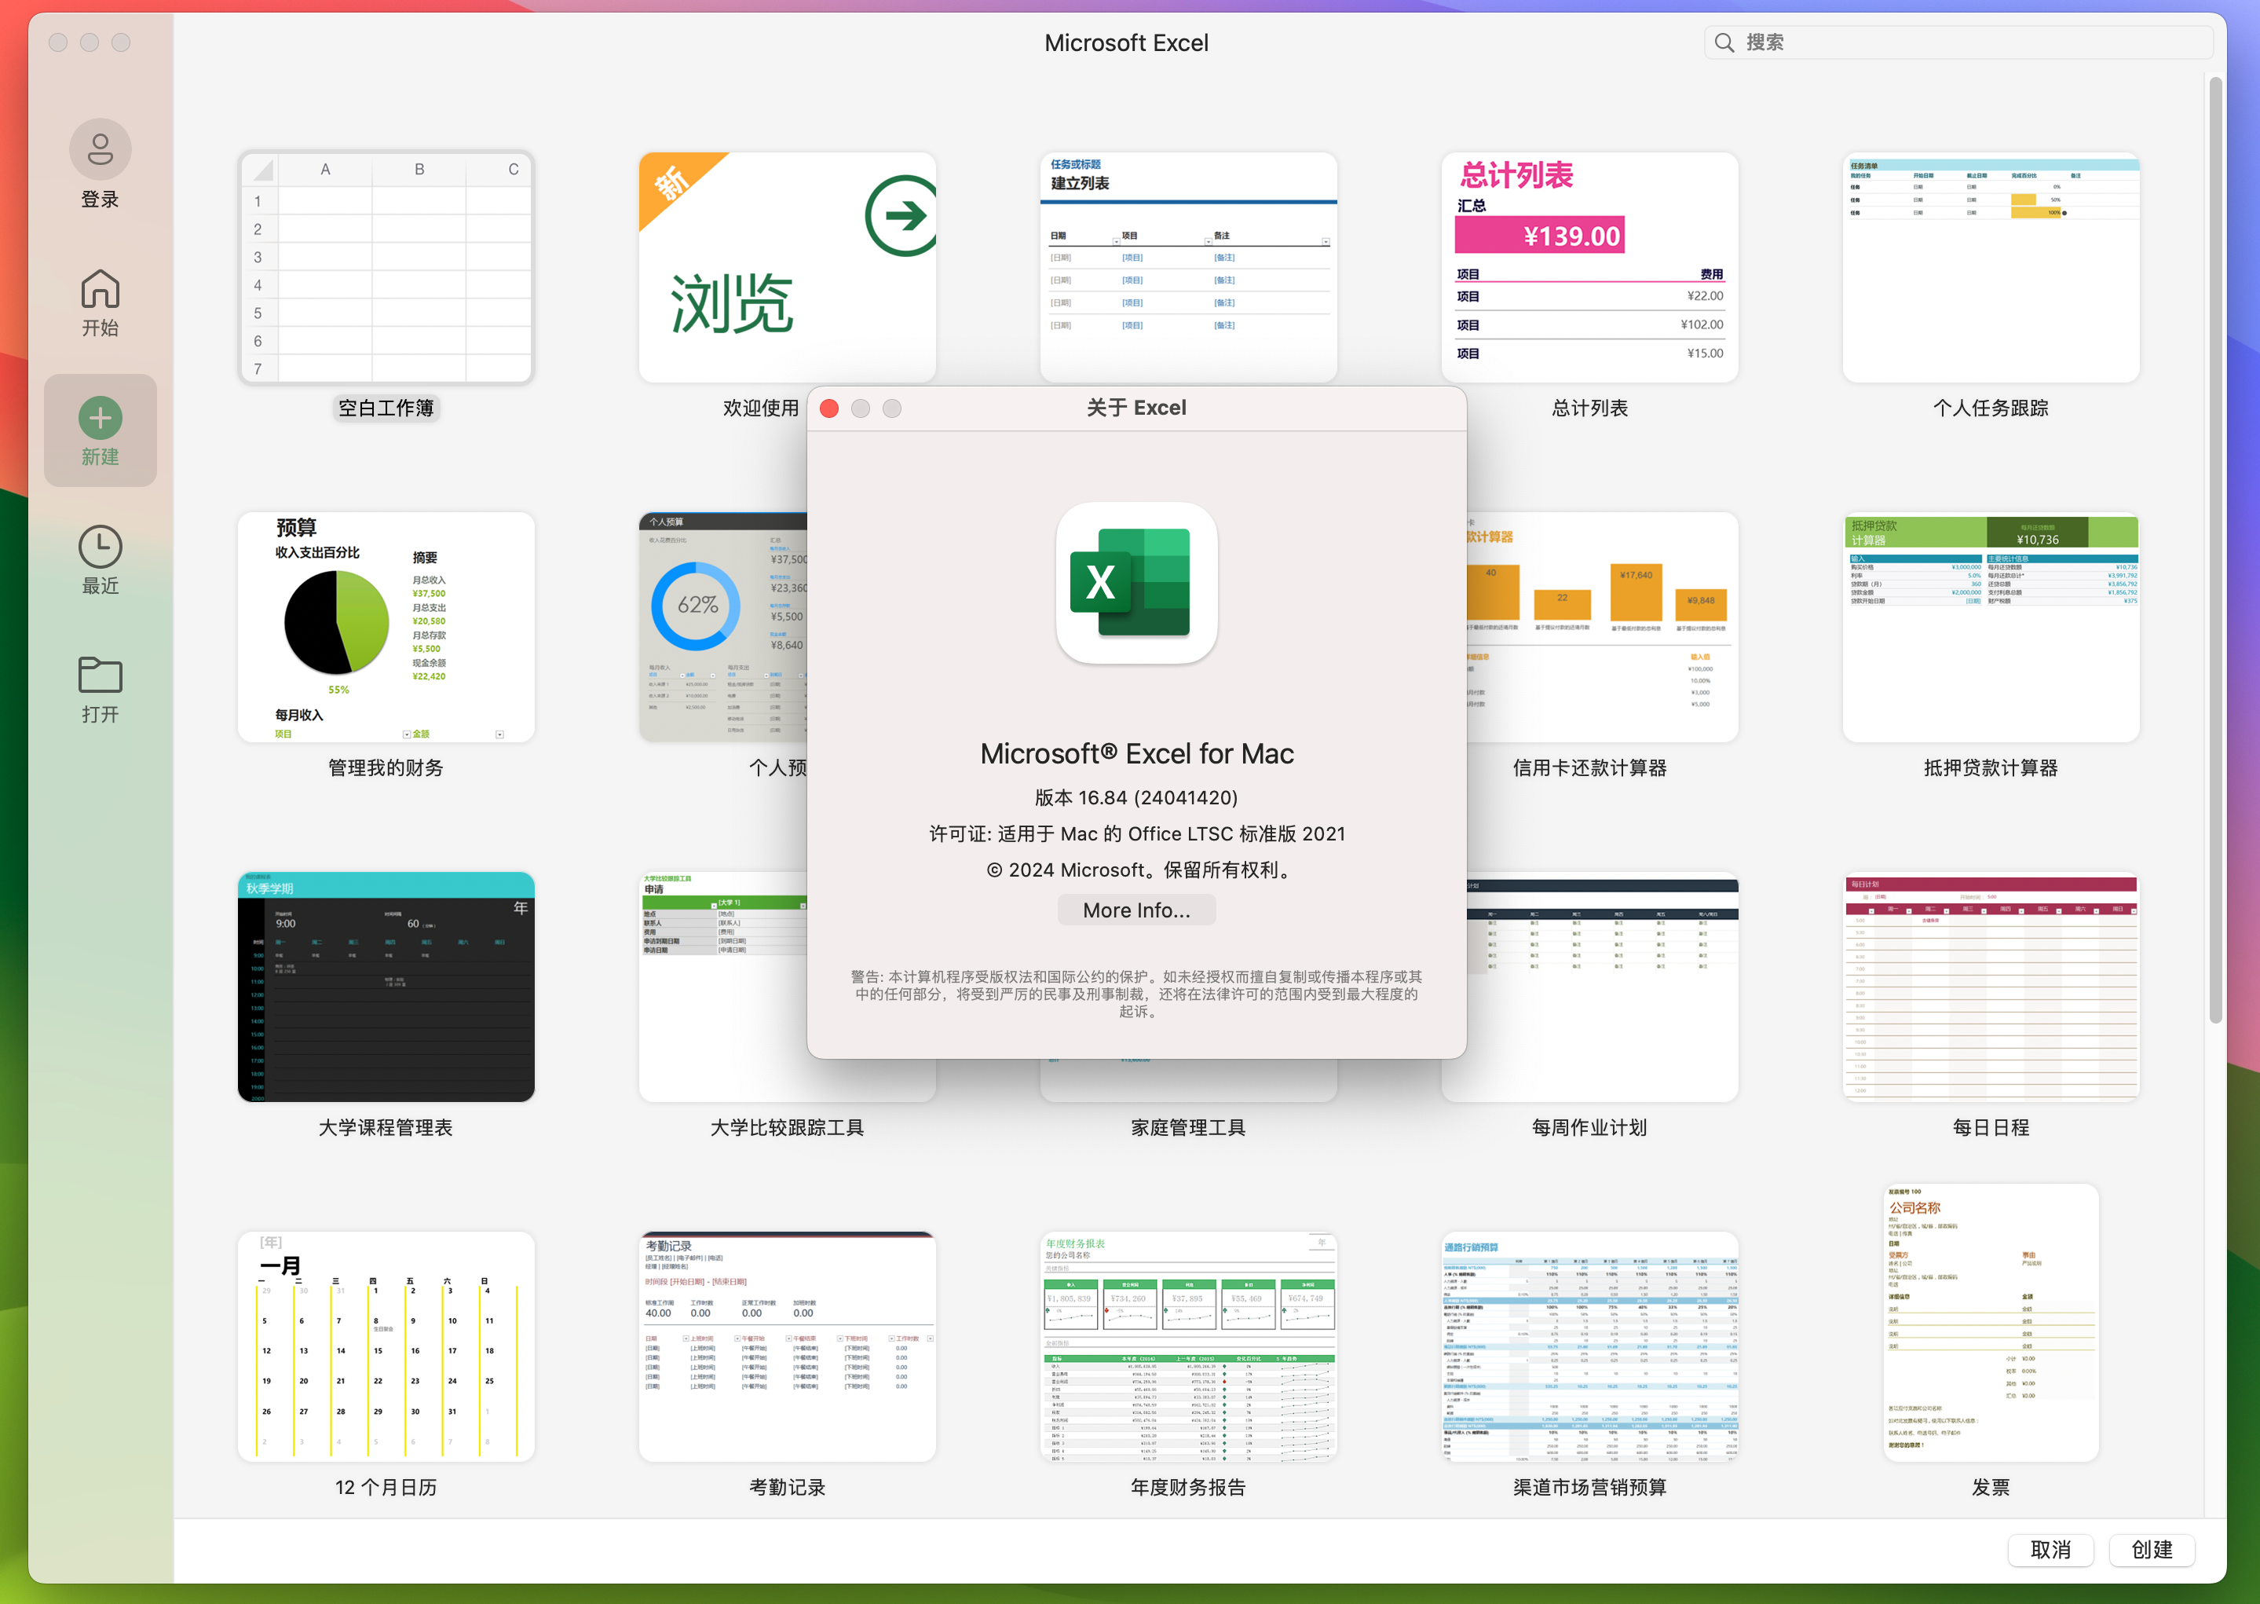
Task: Select the 个人任务跟踪 template
Action: coord(1991,269)
